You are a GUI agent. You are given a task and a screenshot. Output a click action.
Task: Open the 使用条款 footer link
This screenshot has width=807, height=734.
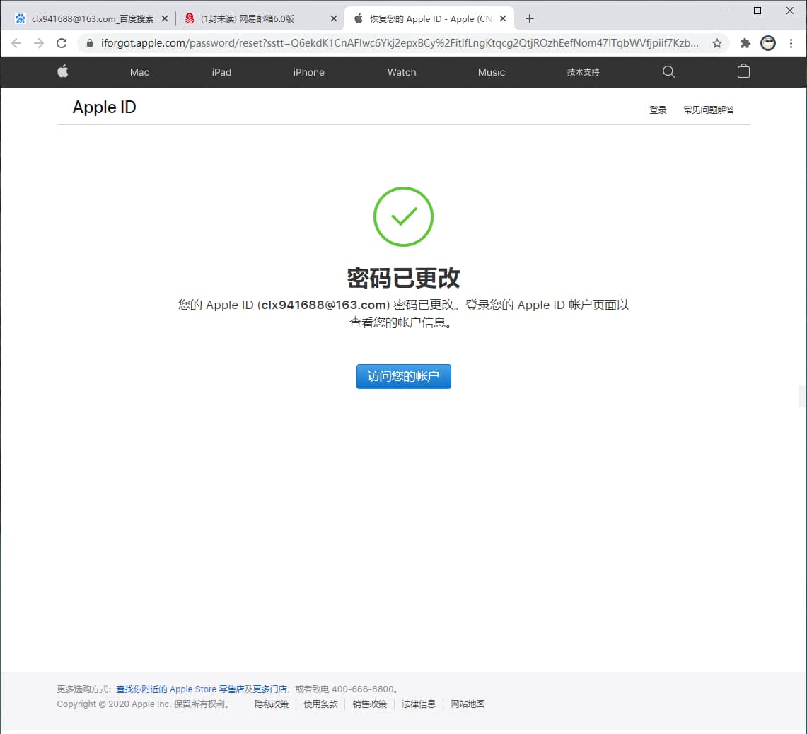[x=320, y=704]
